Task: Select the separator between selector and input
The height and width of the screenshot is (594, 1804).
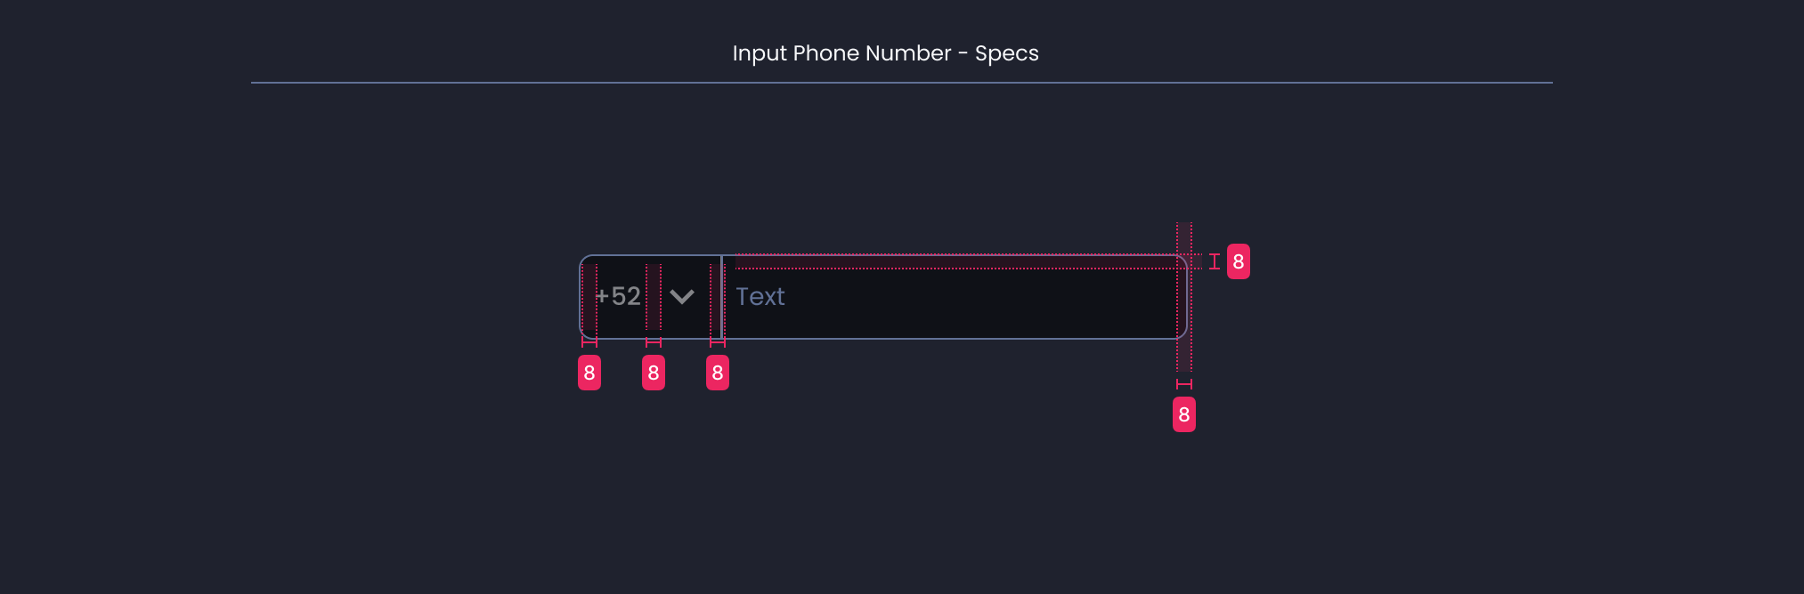Action: 721,298
